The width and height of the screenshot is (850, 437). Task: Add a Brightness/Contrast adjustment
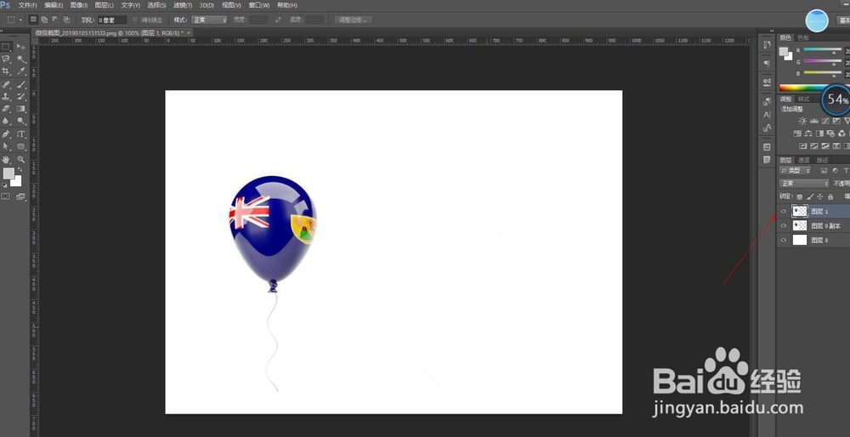[803, 121]
